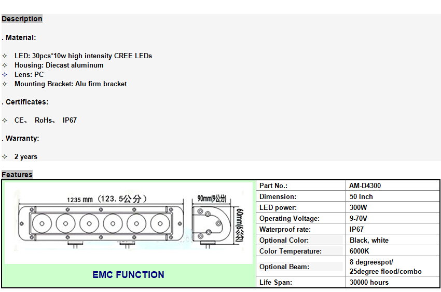This screenshot has height=292, width=441.
Task: Click the part number AM-D4300 cell
Action: pos(365,185)
